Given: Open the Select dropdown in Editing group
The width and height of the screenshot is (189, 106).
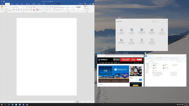Looking at the screenshot, I should tap(87, 10).
